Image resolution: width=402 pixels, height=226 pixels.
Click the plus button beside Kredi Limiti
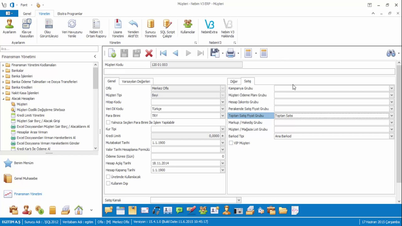(x=222, y=136)
